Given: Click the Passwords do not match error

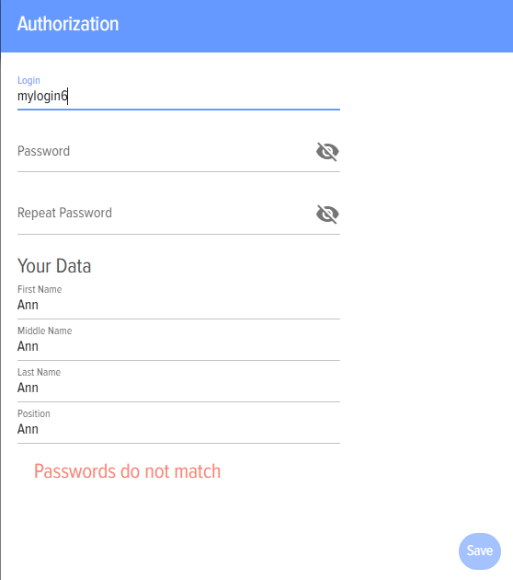Looking at the screenshot, I should (x=128, y=471).
